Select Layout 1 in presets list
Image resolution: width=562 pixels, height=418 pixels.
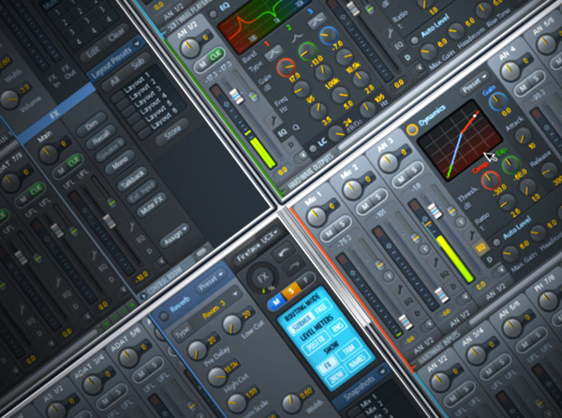pyautogui.click(x=136, y=82)
